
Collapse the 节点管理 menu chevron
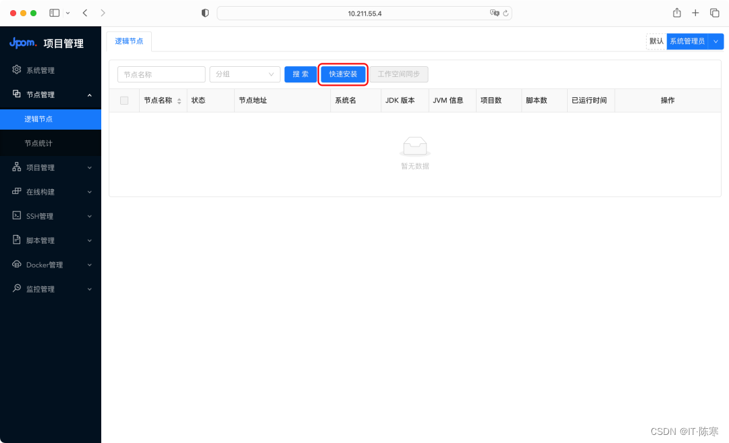90,95
